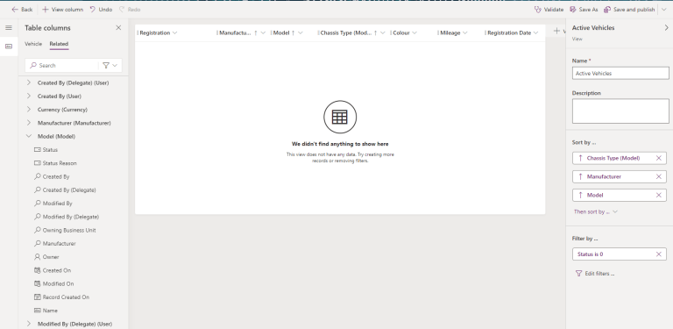The width and height of the screenshot is (673, 329).
Task: Undo the last change
Action: point(101,10)
